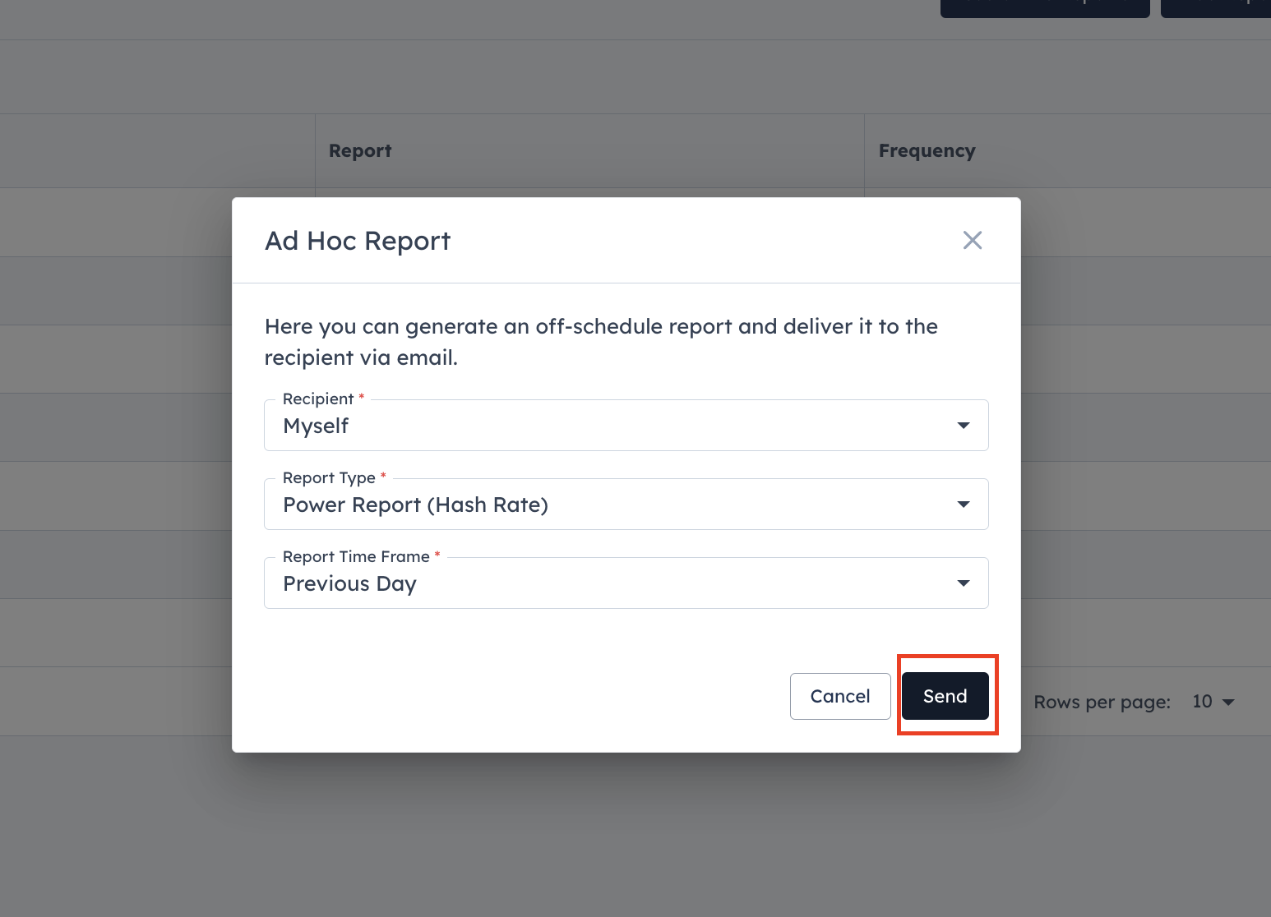
Task: Click the Report column header
Action: point(360,151)
